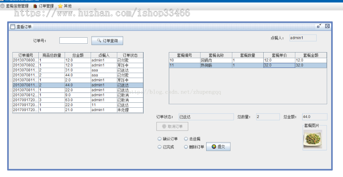The width and height of the screenshot is (343, 177).
Task: Click the magnifier icon on 订单查询 button
Action: pos(99,40)
